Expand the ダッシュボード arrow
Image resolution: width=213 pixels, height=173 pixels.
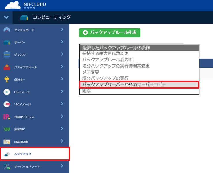[62, 29]
